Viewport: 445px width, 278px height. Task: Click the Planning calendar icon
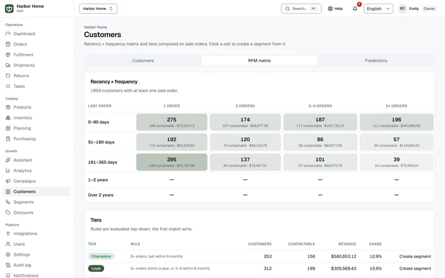(x=8, y=128)
